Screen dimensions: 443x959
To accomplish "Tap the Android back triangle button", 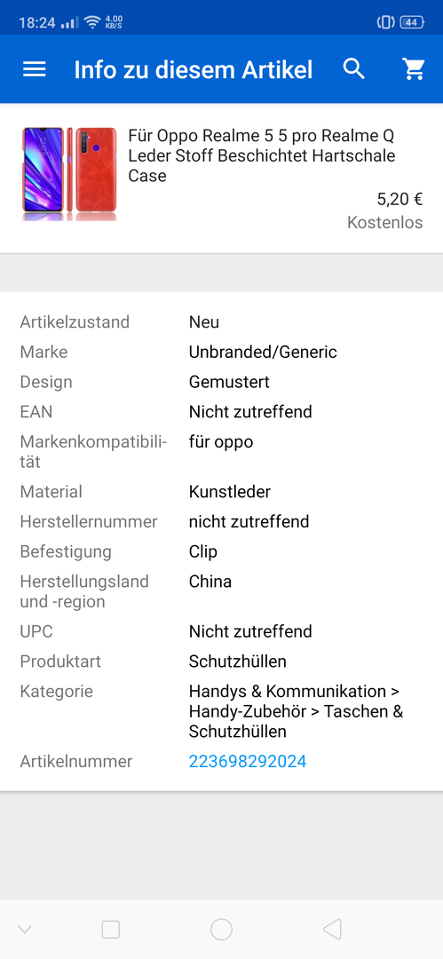I will point(332,930).
